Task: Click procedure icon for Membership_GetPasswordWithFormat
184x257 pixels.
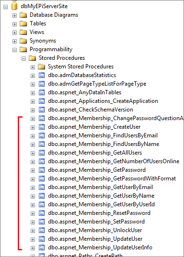Action: click(x=42, y=179)
